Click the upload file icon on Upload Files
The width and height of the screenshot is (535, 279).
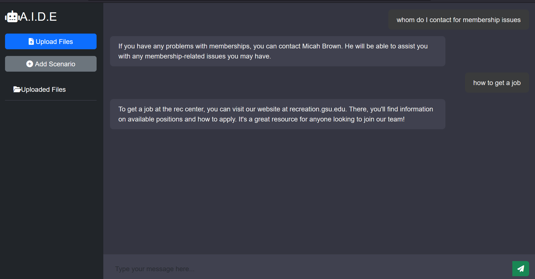(x=31, y=41)
